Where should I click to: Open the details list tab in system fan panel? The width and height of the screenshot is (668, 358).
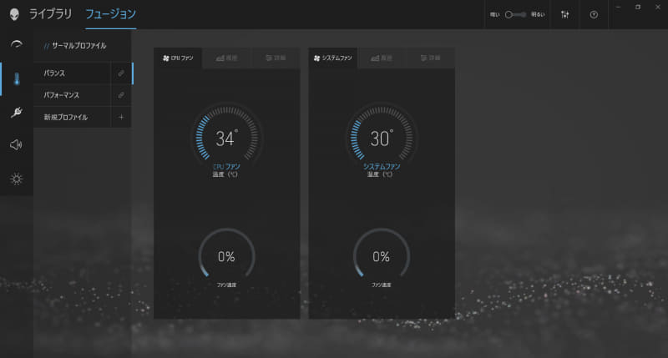coord(430,58)
